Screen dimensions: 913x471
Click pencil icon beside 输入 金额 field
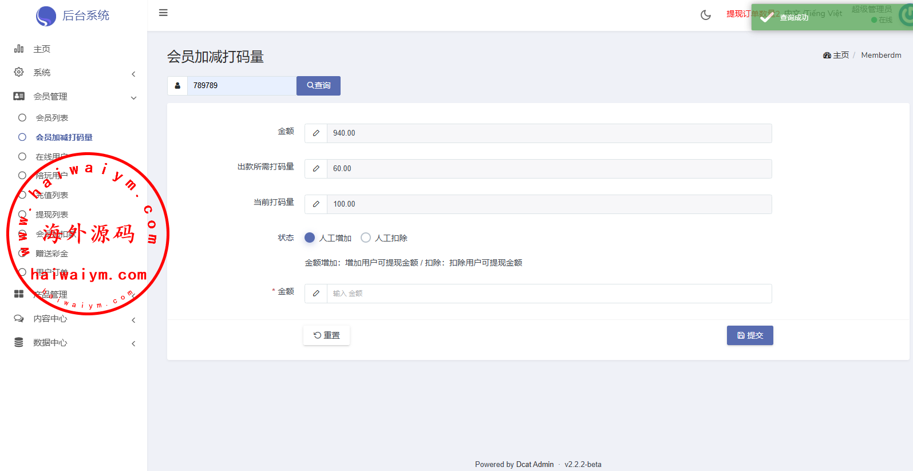coord(316,294)
